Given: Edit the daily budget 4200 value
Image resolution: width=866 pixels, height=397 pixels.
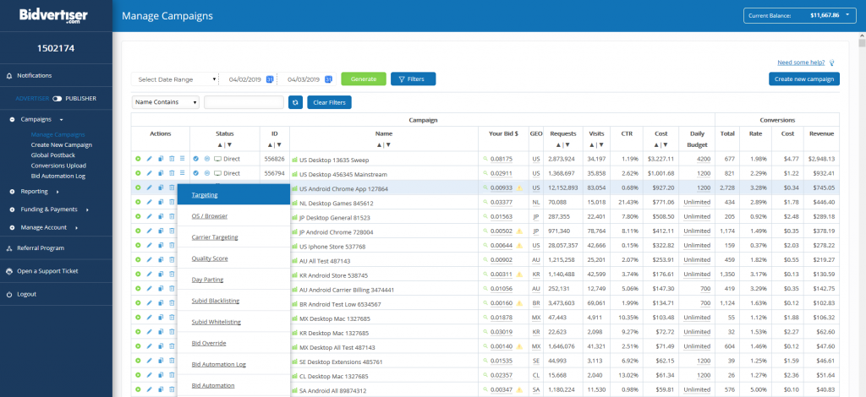Looking at the screenshot, I should pos(703,159).
